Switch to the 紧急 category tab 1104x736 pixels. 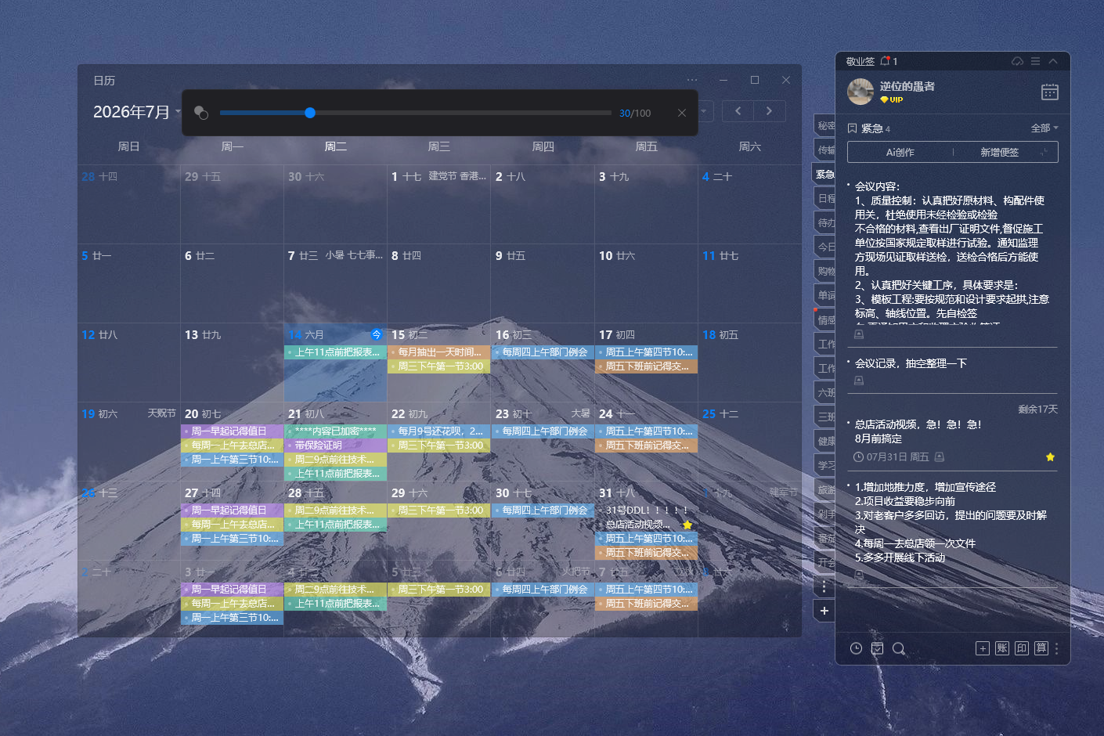tap(825, 174)
